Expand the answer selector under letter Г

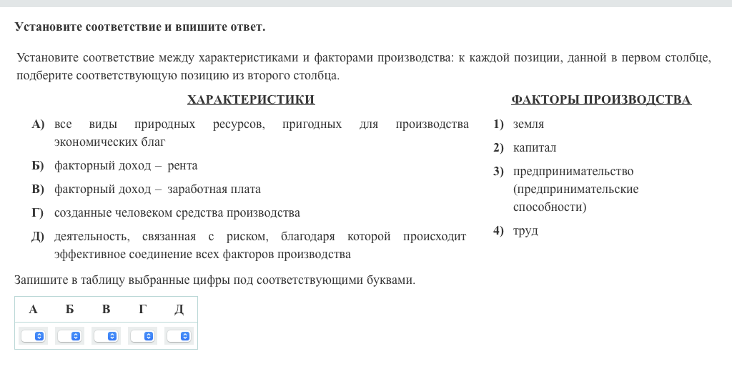pos(142,335)
